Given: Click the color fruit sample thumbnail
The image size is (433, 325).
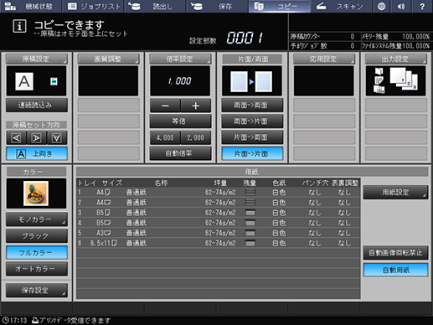Looking at the screenshot, I should [x=36, y=193].
